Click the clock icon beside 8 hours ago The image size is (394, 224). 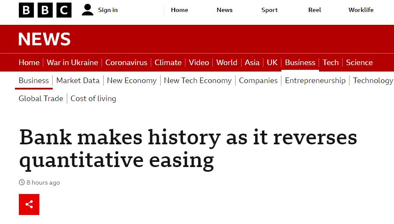[x=22, y=182]
